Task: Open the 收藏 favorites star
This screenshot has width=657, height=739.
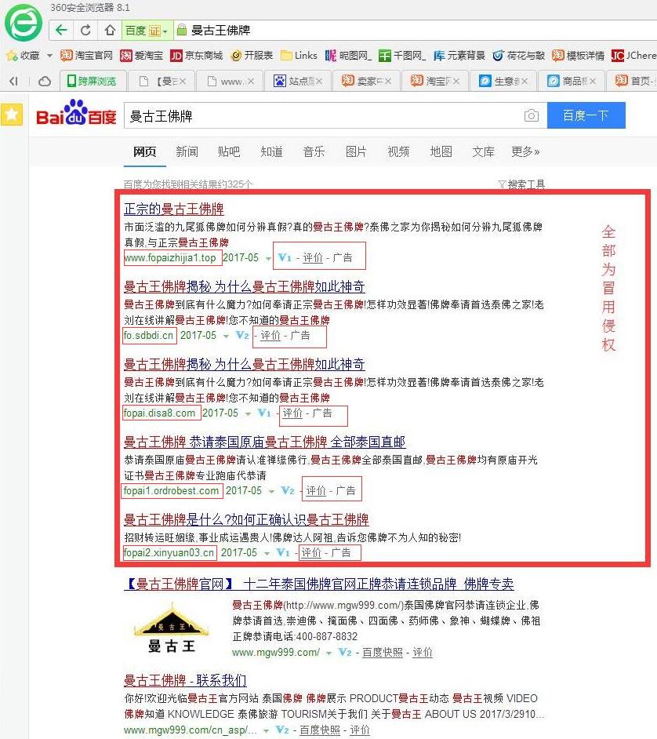Action: [x=12, y=56]
